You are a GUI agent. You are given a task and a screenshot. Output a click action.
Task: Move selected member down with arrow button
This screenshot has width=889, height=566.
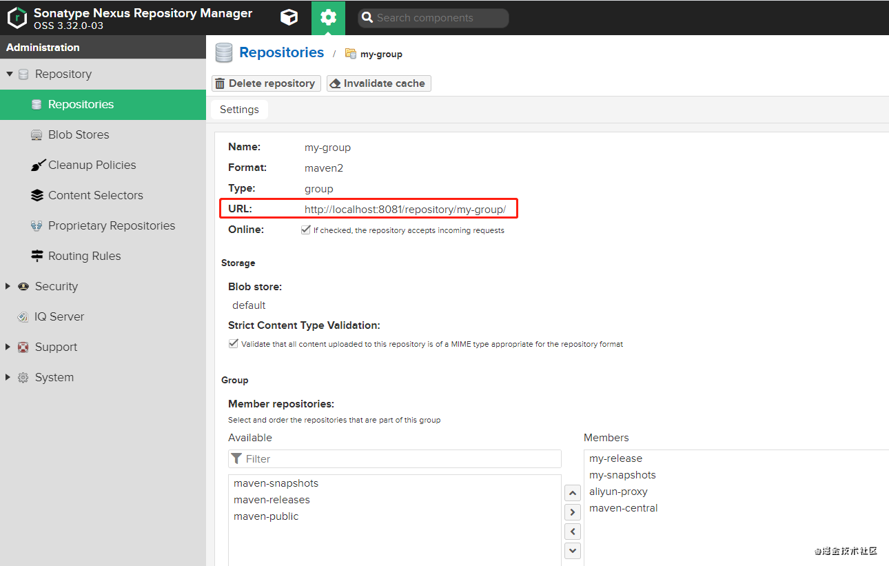pyautogui.click(x=573, y=551)
